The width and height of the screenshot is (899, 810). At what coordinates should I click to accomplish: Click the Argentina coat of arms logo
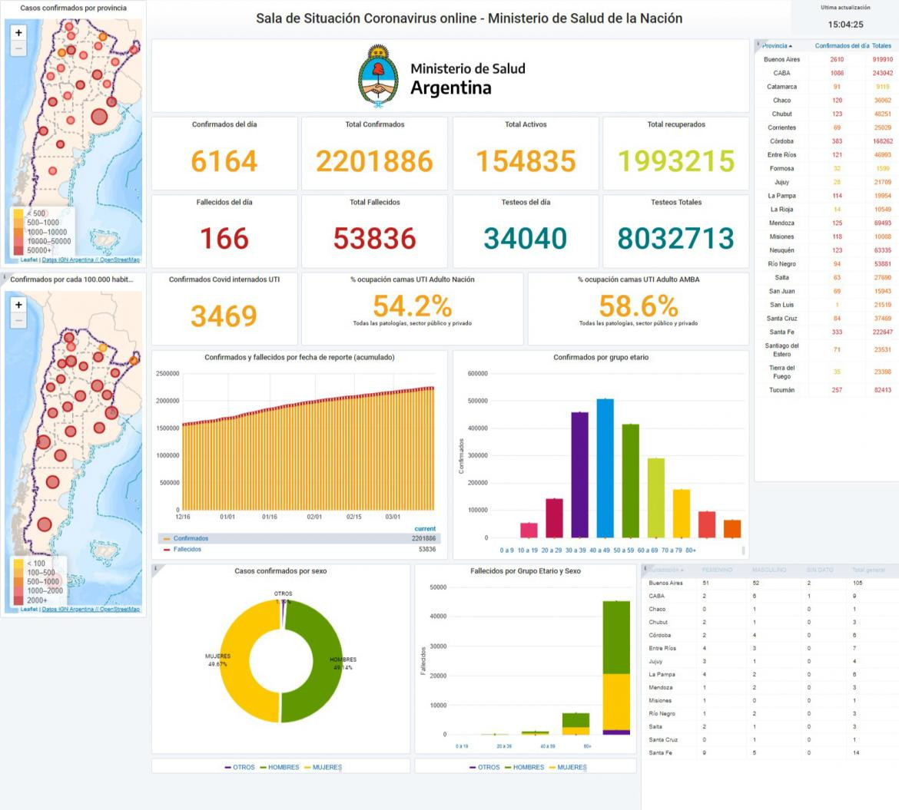[x=378, y=75]
